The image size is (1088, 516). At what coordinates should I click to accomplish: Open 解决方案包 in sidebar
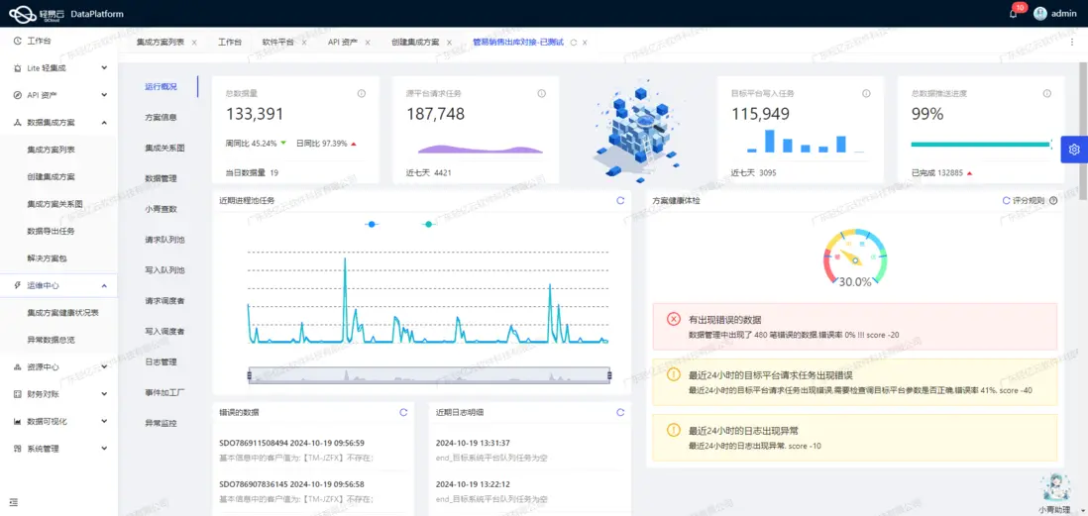tap(47, 258)
